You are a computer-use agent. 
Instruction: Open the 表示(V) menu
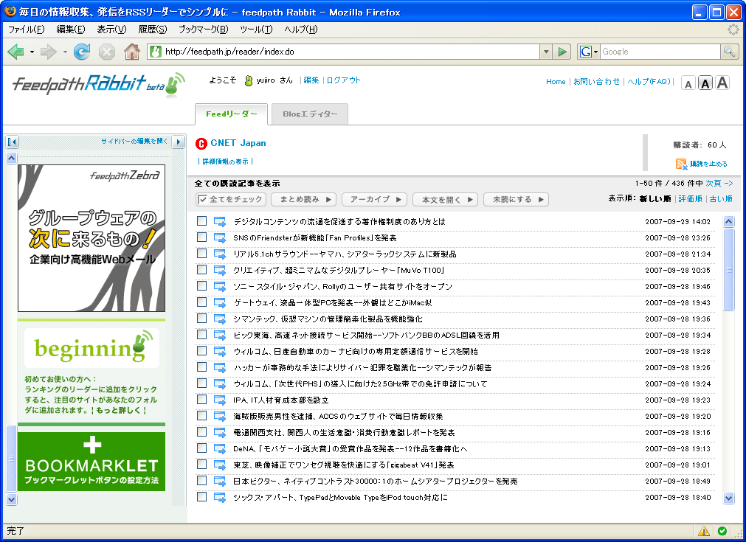coord(112,29)
